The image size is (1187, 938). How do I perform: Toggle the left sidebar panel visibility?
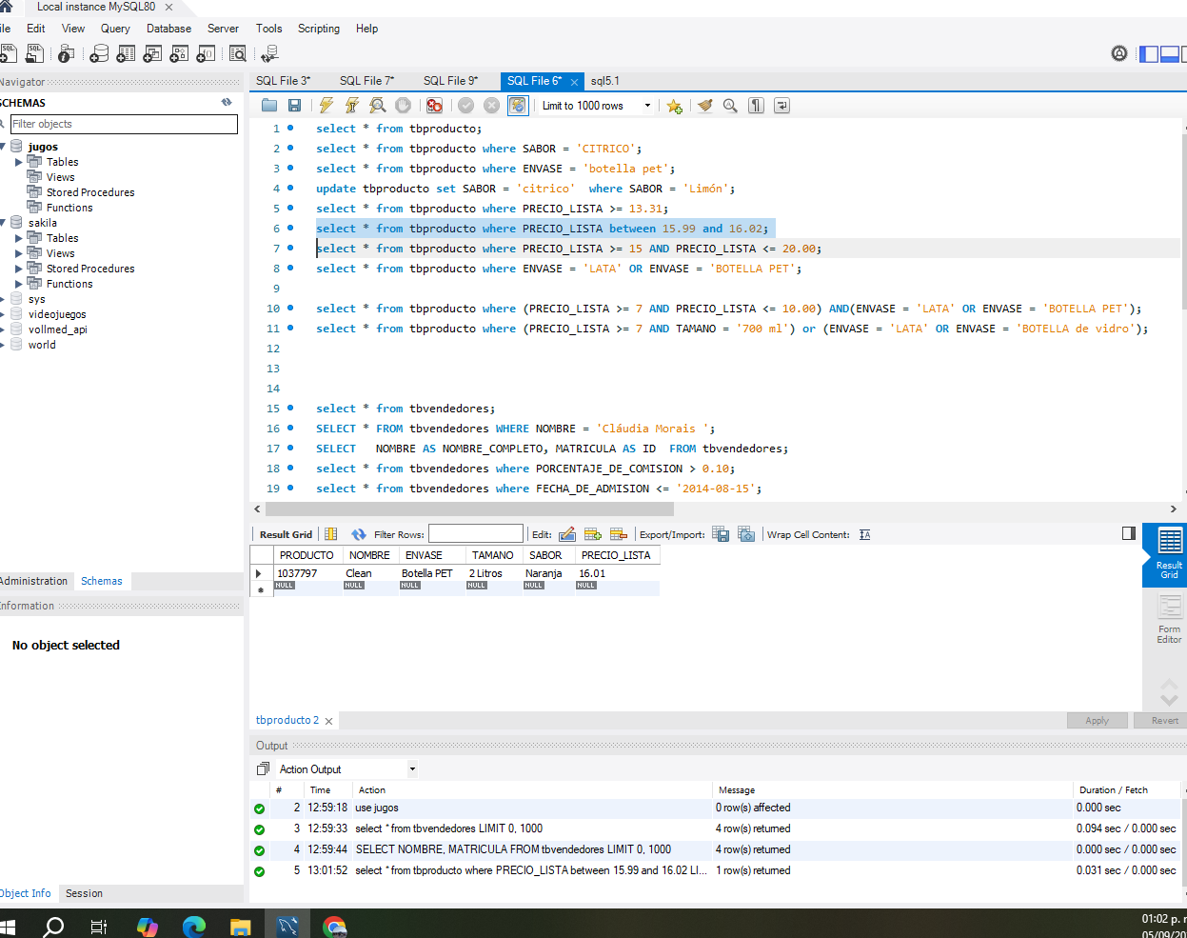(1149, 54)
